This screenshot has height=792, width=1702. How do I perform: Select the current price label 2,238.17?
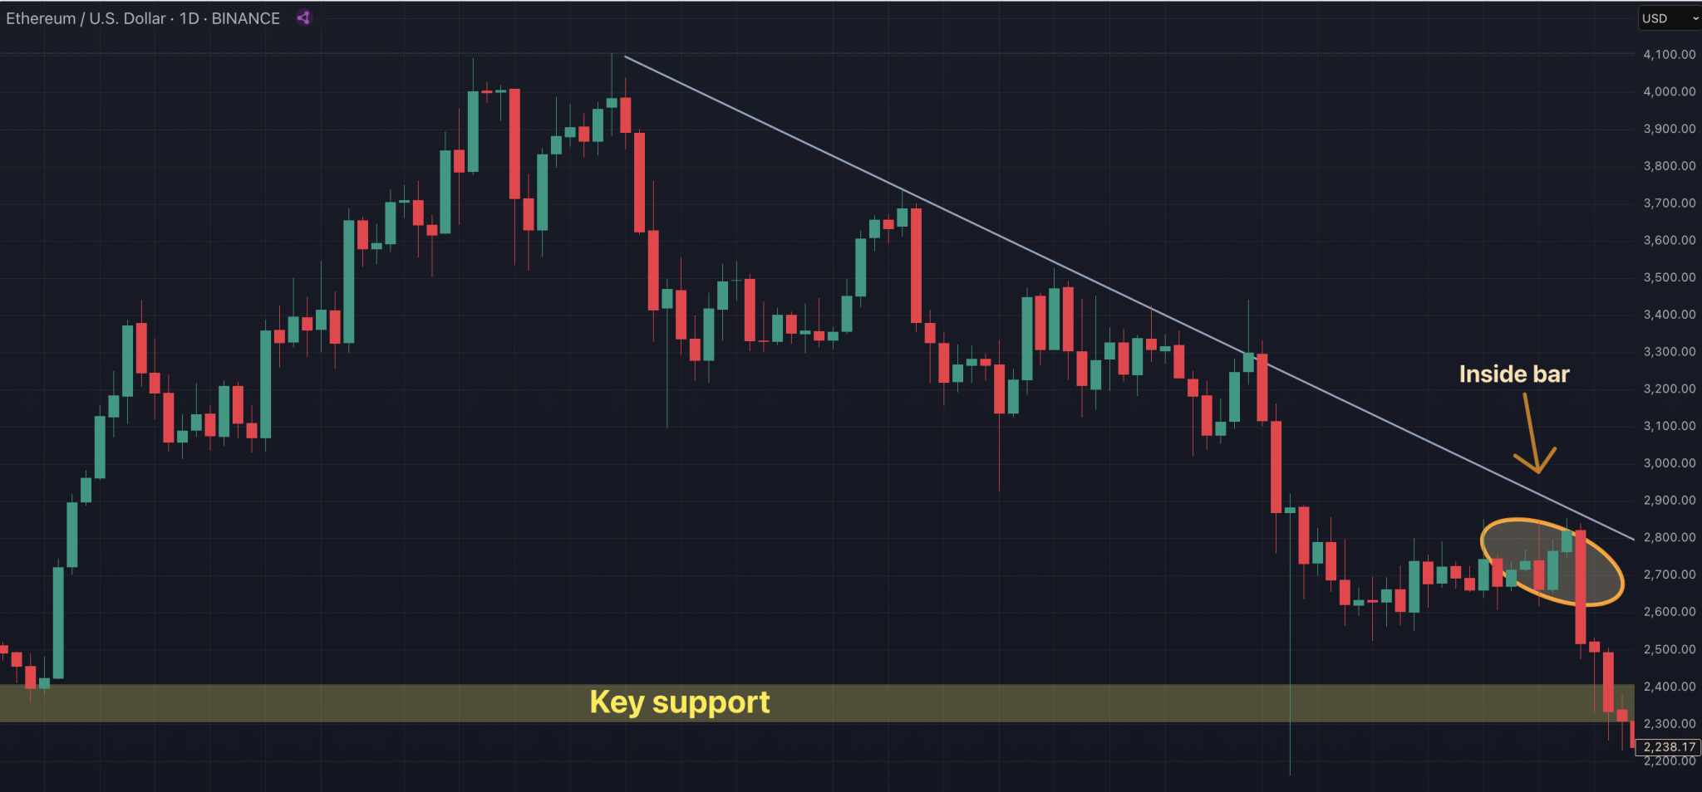pyautogui.click(x=1666, y=746)
